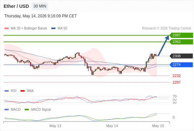Click the '9MA' legend label
This screenshot has width=194, height=131.
(30, 91)
